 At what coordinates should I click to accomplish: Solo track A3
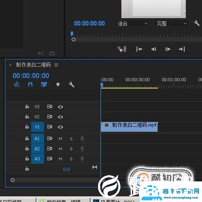(71, 159)
